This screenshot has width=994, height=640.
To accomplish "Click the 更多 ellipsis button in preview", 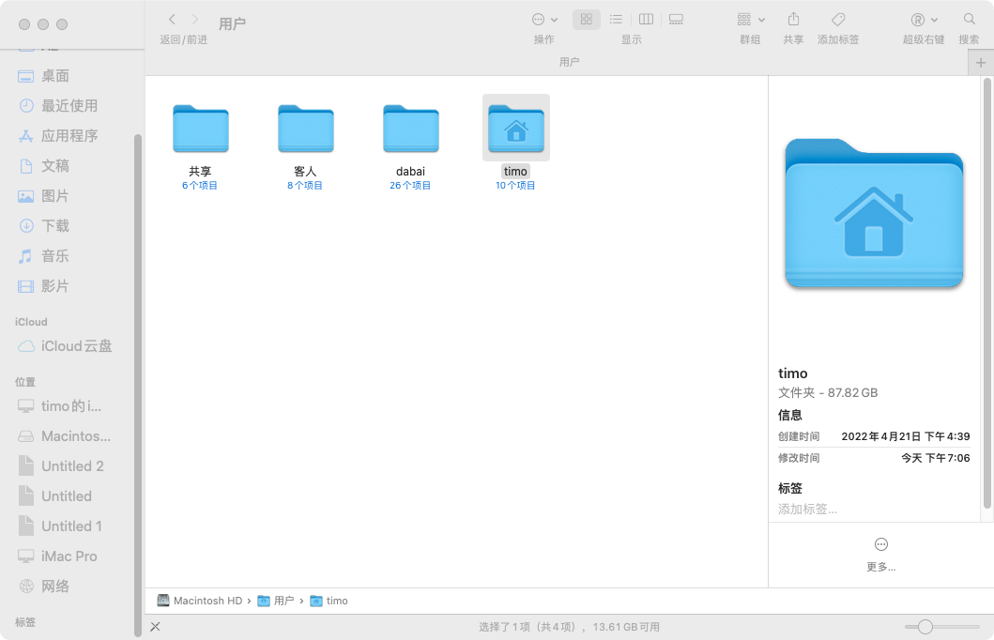I will click(x=880, y=545).
